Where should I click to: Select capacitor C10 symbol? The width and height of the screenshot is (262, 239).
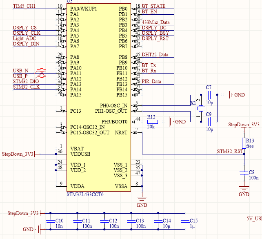point(51,221)
